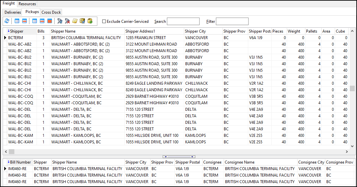Click the Consignee Name column header
Screen dimensions: 357x187
click(x=260, y=162)
